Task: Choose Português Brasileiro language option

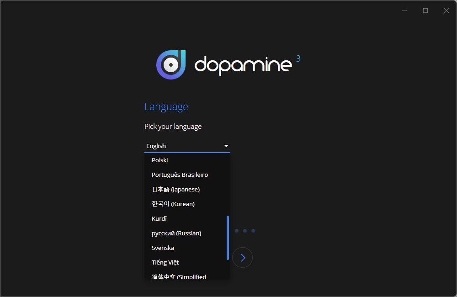Action: (187, 175)
